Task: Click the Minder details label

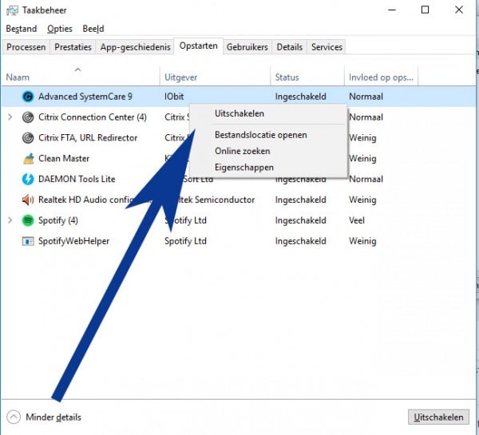Action: 53,417
